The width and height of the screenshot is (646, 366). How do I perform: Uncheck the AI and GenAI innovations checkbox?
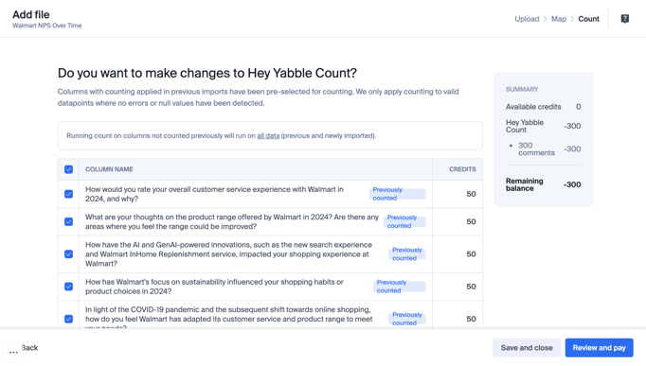pyautogui.click(x=69, y=254)
